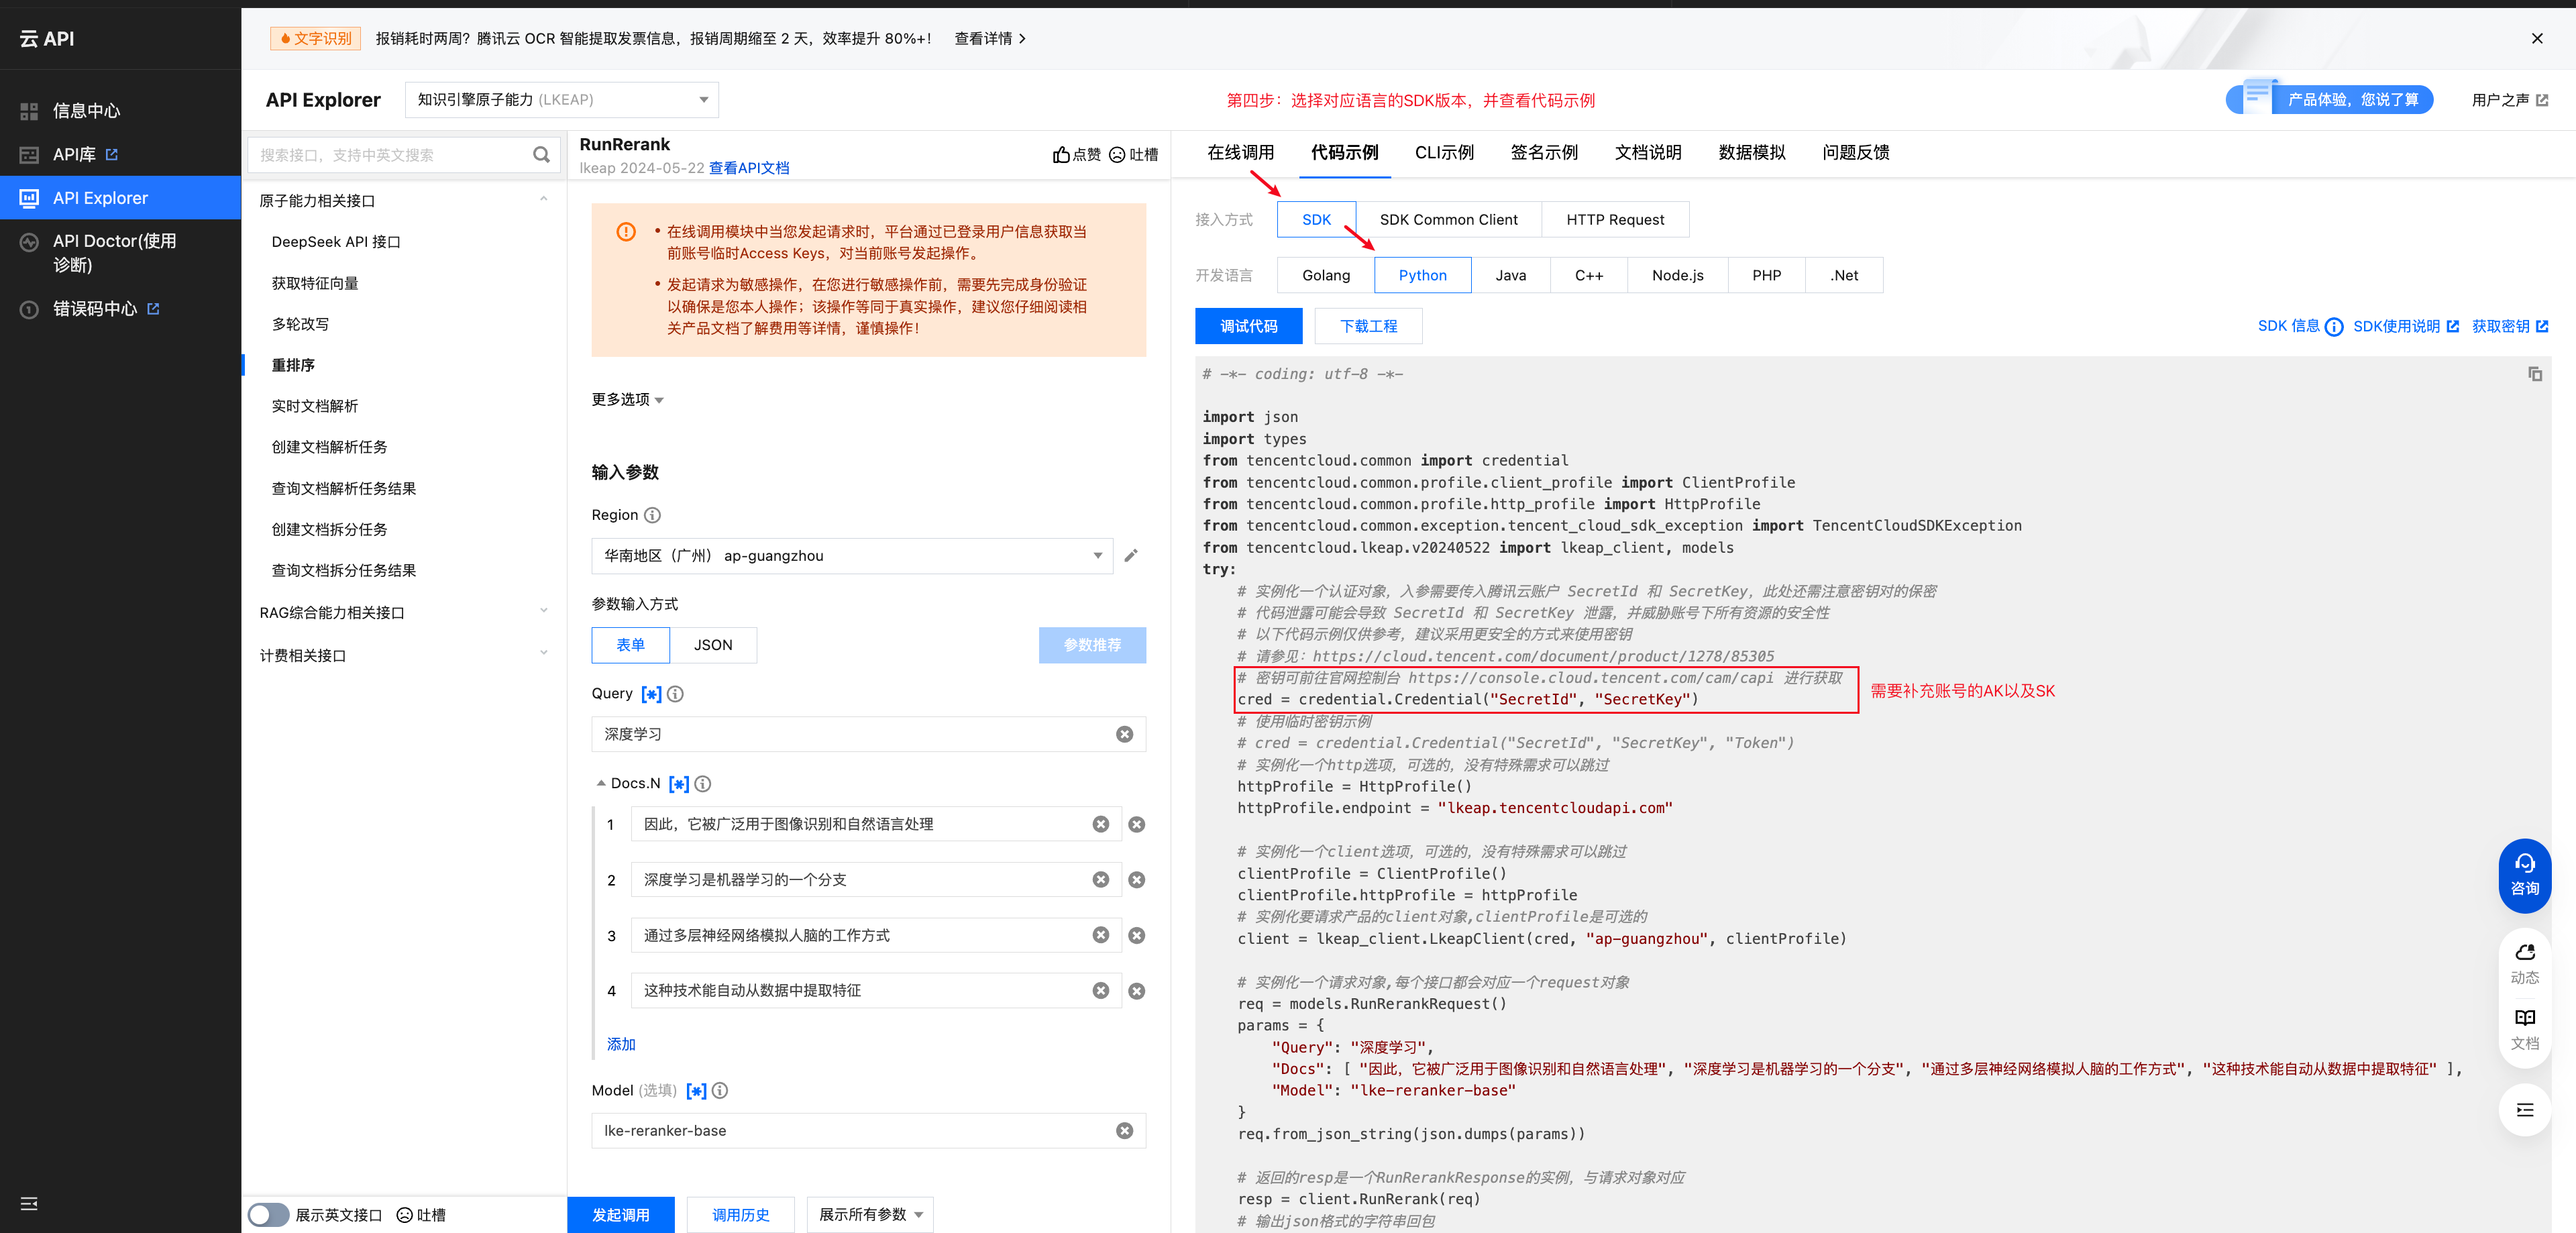Click the 点赞 thumbs-up icon
Viewport: 2576px width, 1233px height.
point(1061,154)
